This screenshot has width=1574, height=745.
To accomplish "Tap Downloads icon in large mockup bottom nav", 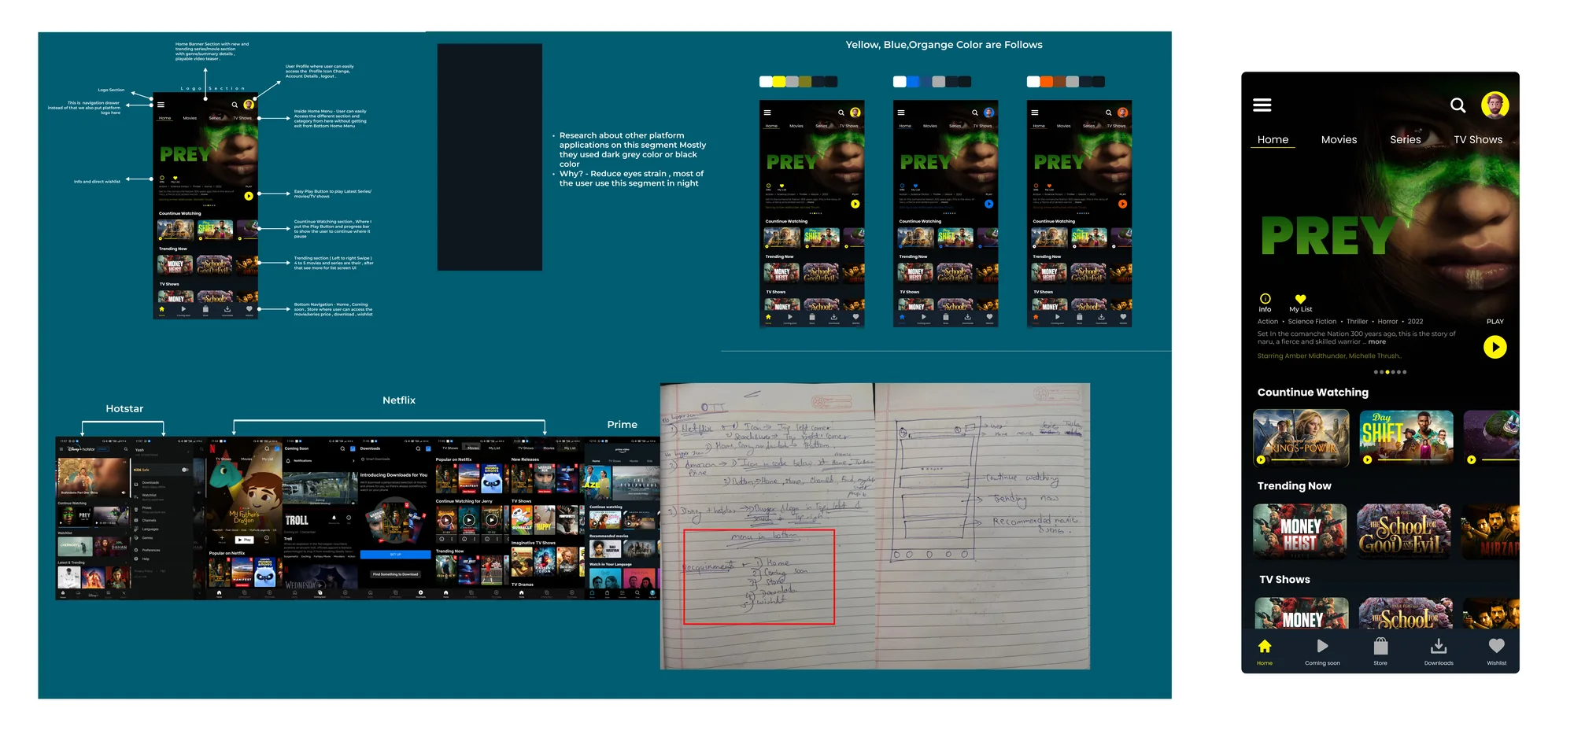I will click(1438, 647).
